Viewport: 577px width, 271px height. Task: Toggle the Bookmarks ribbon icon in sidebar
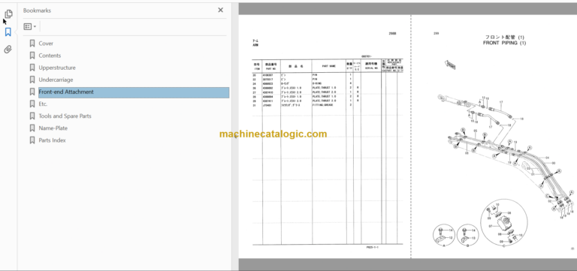pos(8,32)
